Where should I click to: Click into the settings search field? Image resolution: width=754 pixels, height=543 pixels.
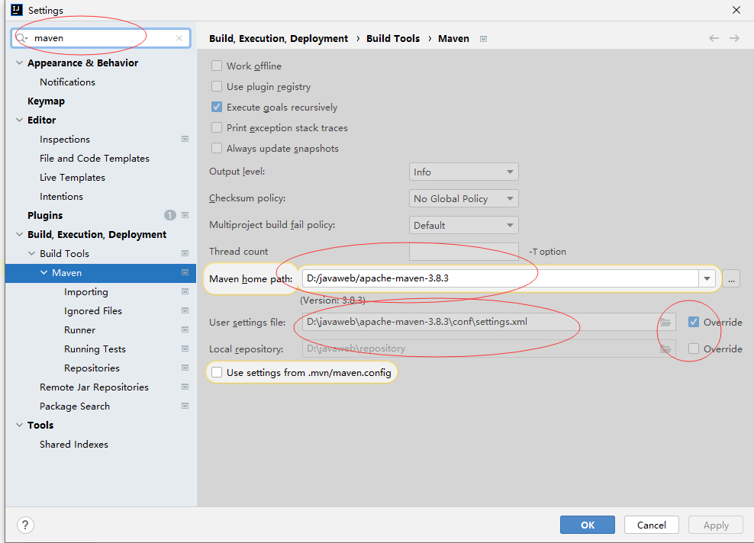pyautogui.click(x=101, y=38)
